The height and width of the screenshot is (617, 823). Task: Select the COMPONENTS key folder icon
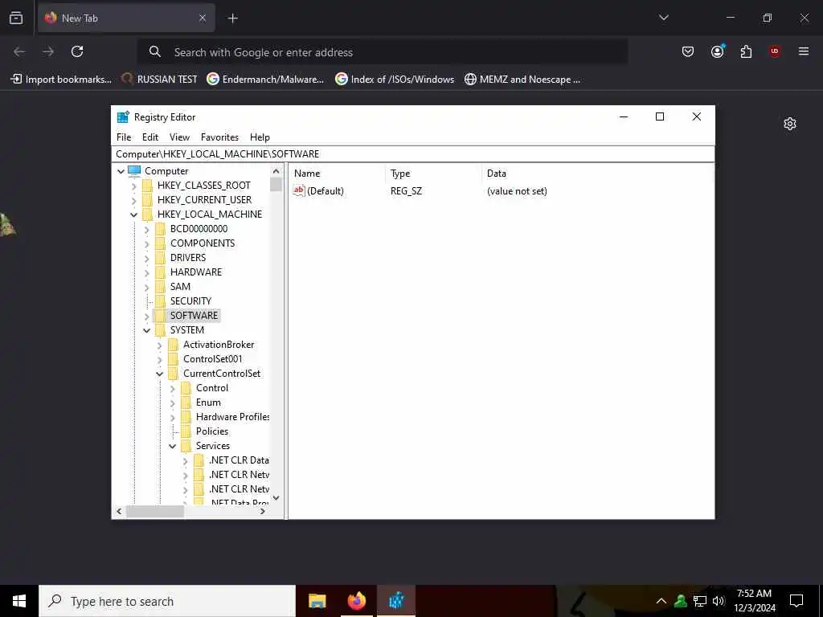(160, 243)
